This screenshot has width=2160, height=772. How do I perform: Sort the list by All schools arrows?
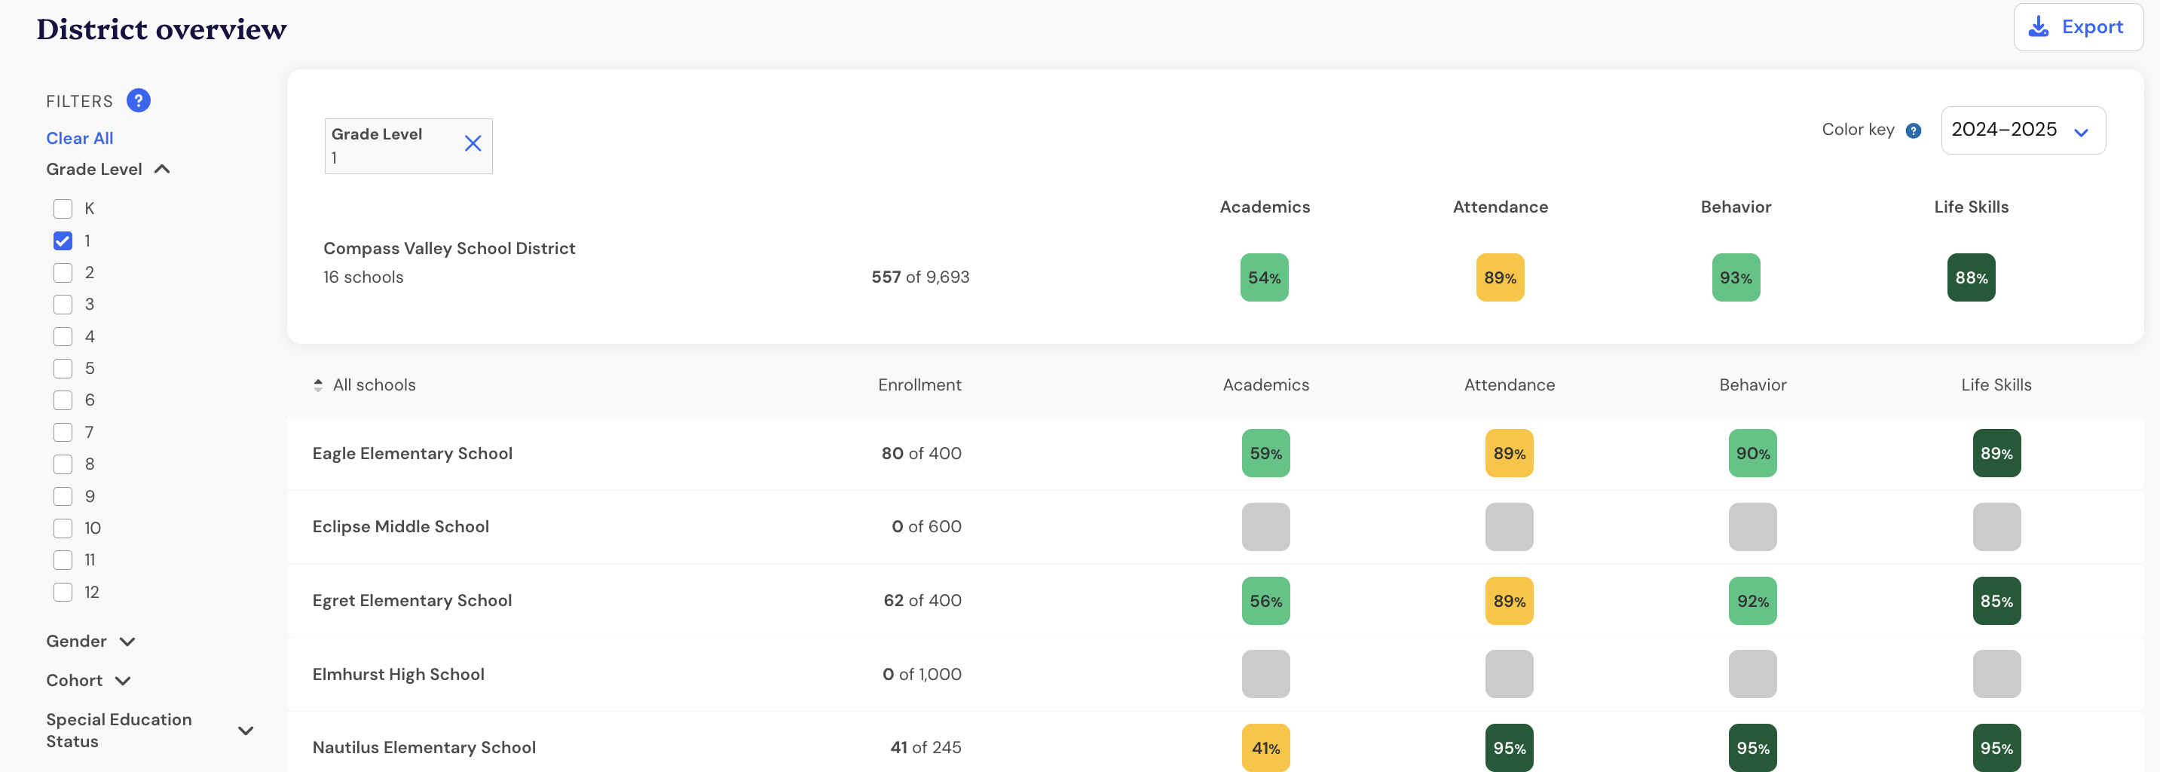click(318, 385)
